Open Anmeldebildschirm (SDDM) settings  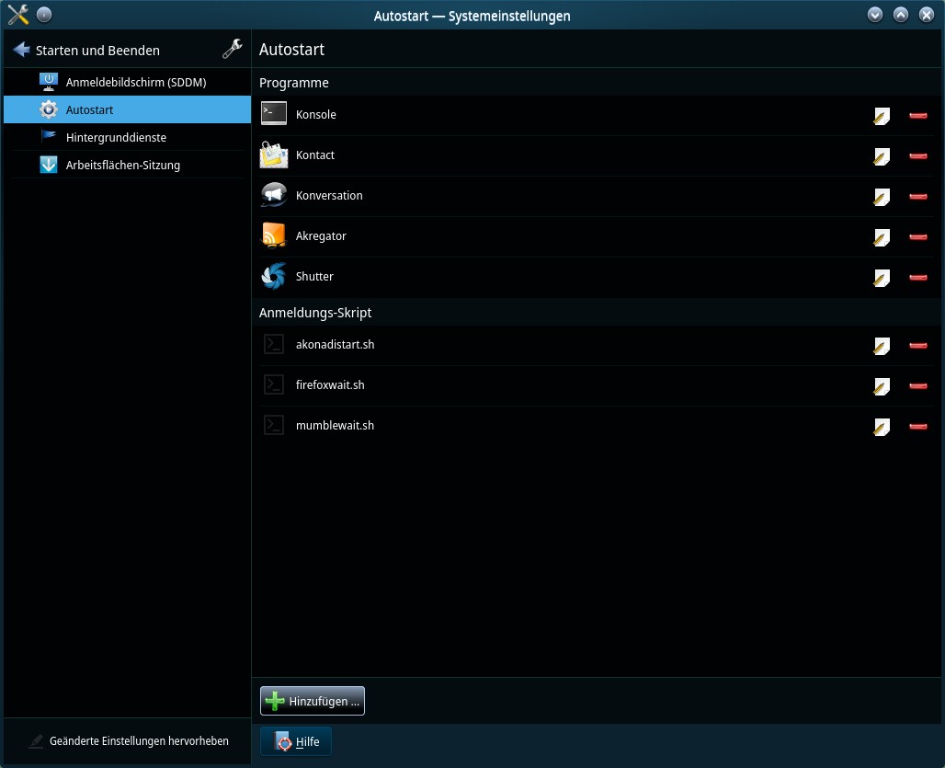point(127,82)
